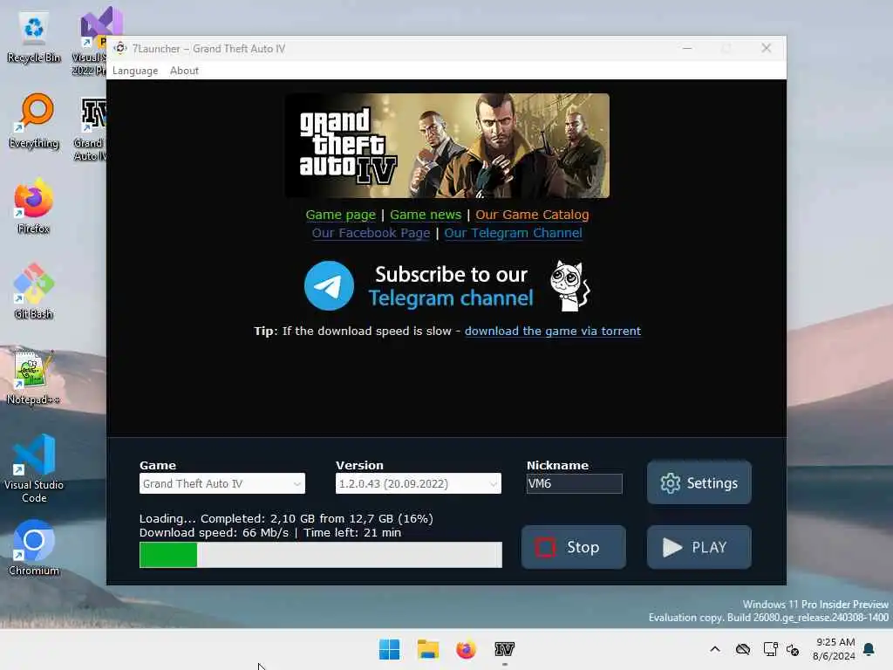Screen dimensions: 893x670
Task: Open the Game page link
Action: pyautogui.click(x=341, y=215)
